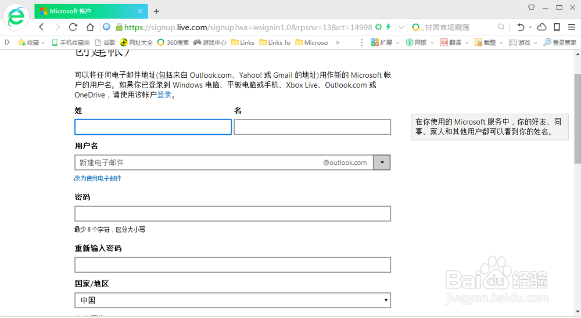
Task: Open the 扩展 extensions menu
Action: point(385,42)
